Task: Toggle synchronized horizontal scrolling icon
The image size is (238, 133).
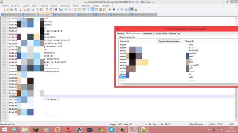Action: [x=79, y=10]
